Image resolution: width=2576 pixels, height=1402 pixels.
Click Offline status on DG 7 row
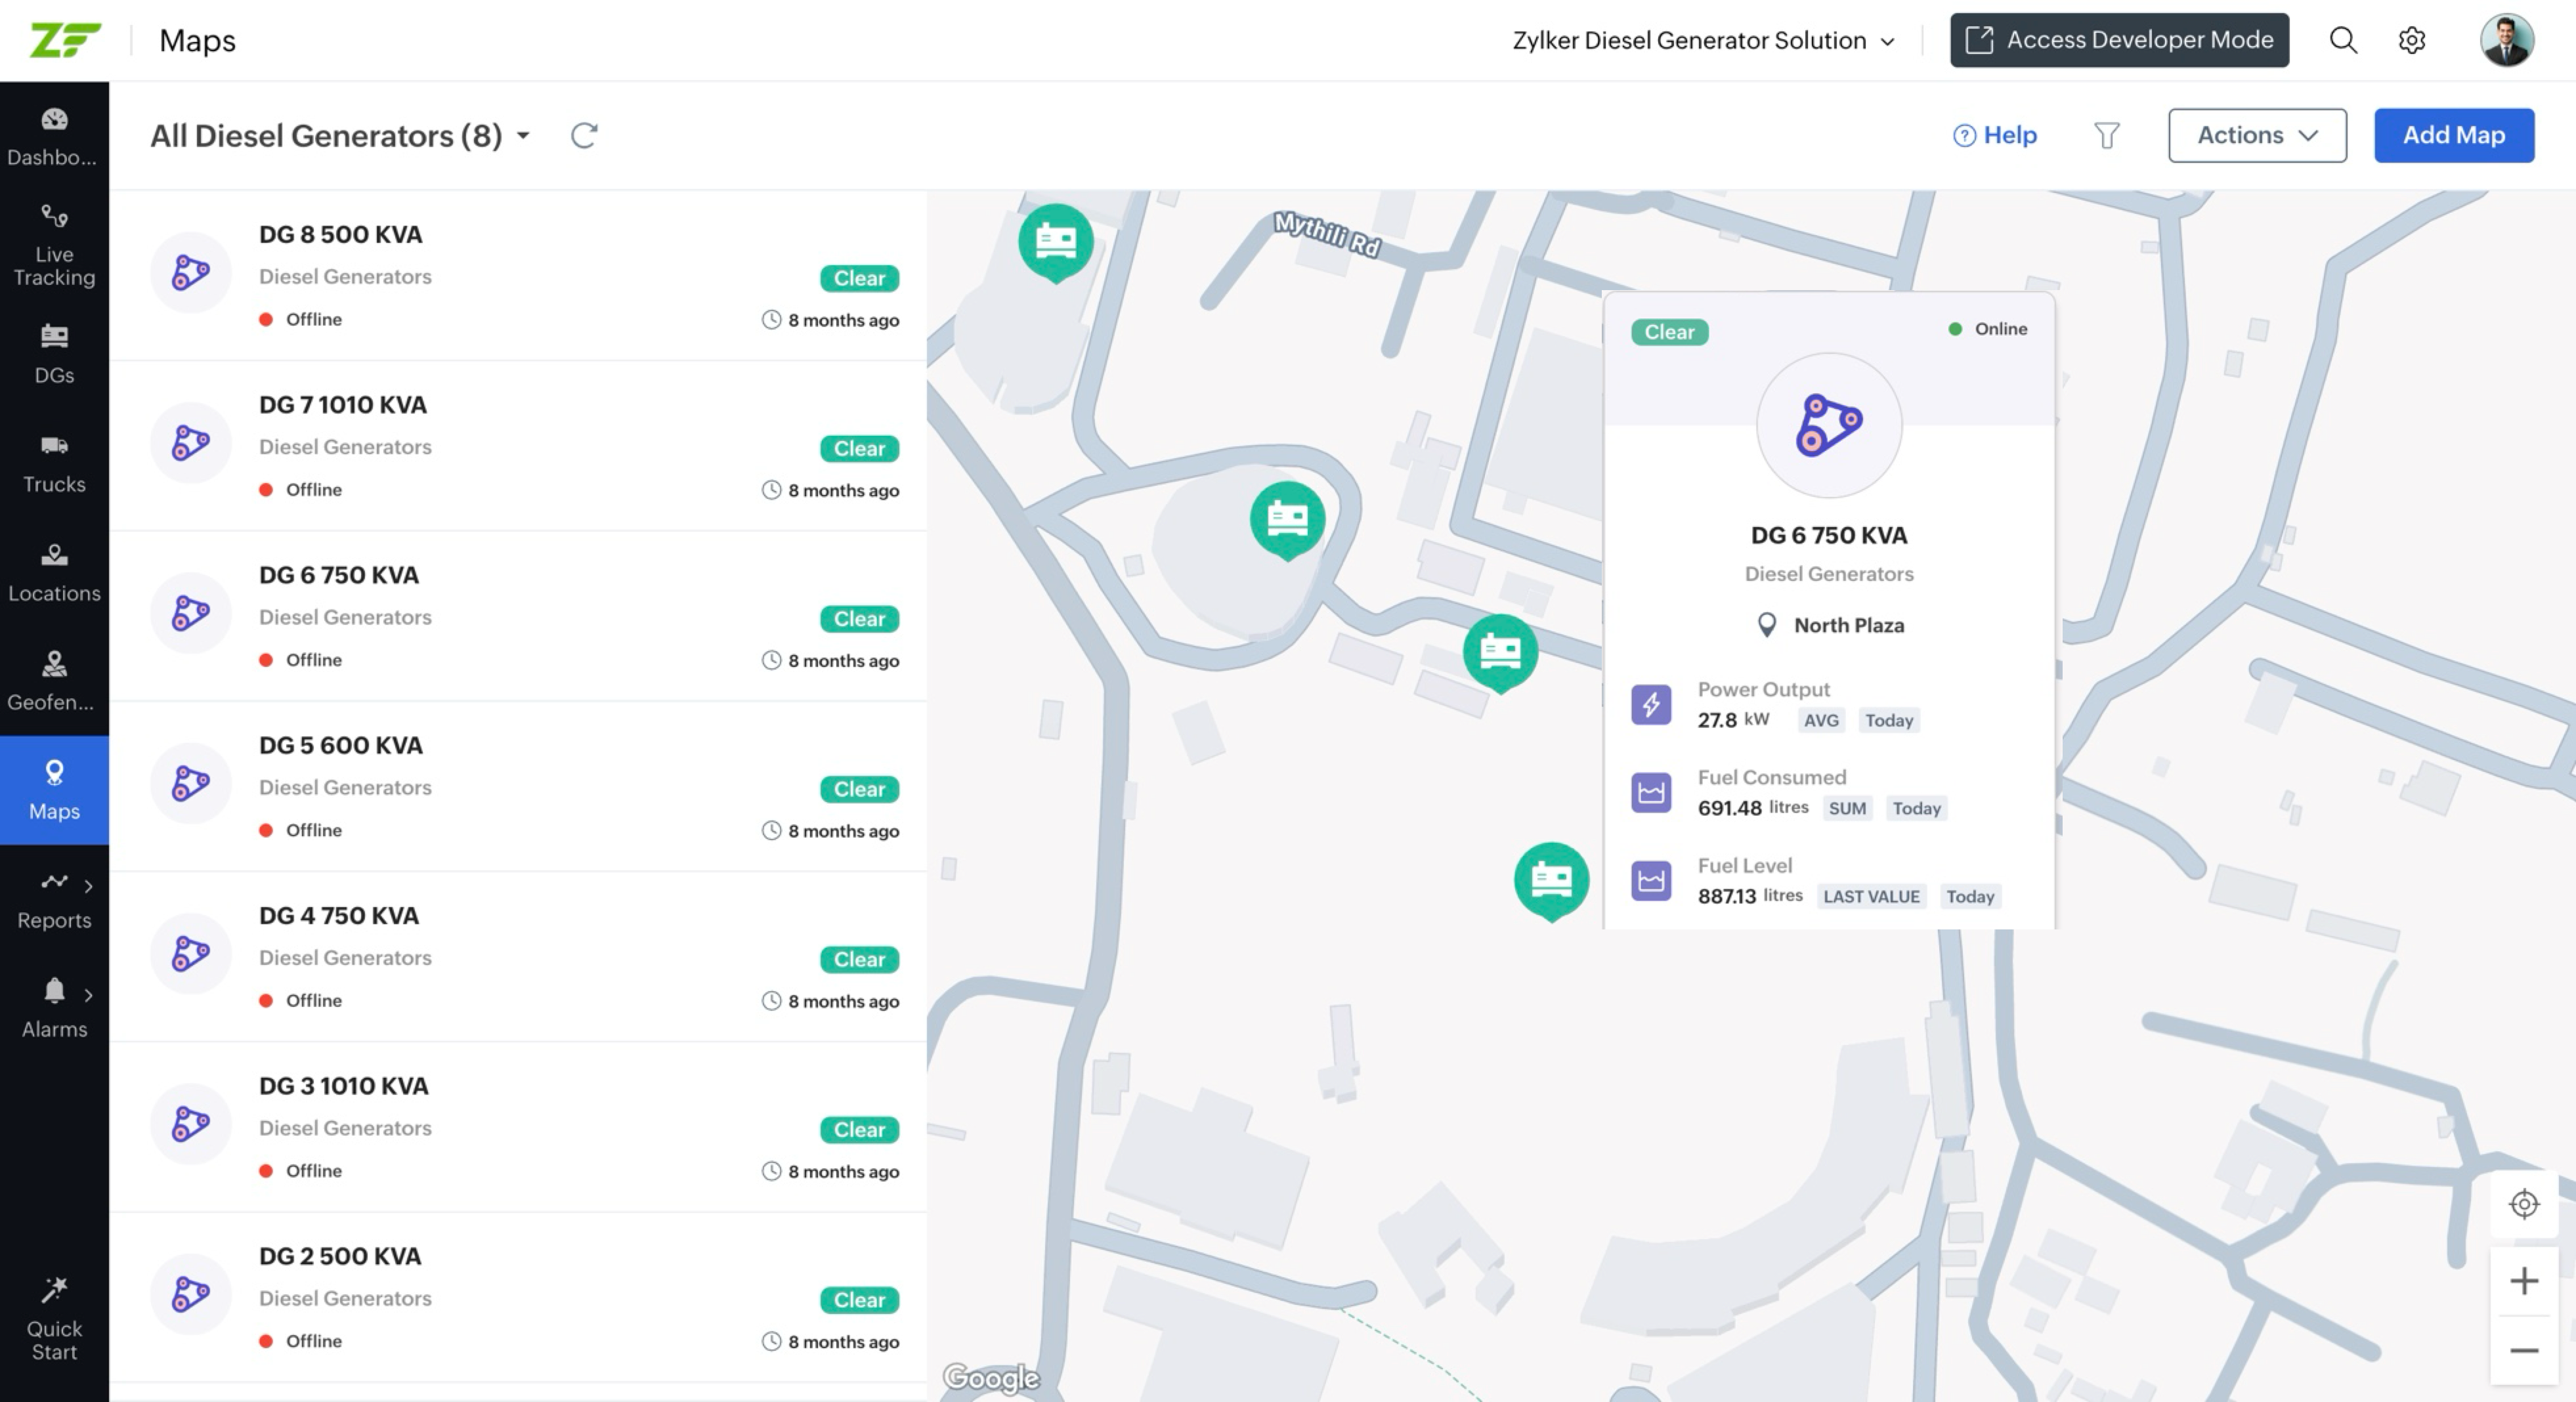pyautogui.click(x=301, y=489)
